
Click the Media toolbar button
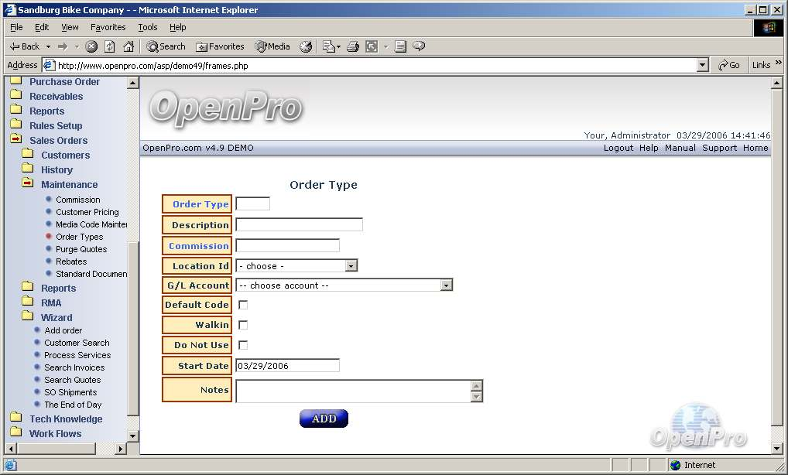click(272, 46)
